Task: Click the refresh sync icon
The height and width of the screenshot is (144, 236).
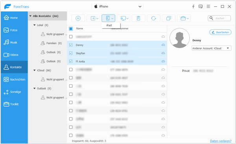Action: 153,18
